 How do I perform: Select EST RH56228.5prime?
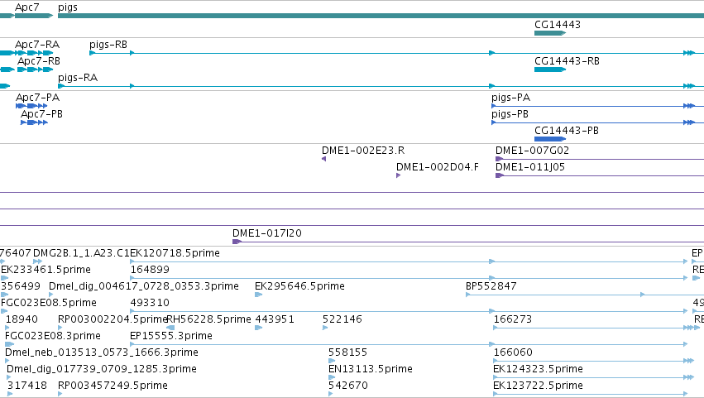[209, 319]
